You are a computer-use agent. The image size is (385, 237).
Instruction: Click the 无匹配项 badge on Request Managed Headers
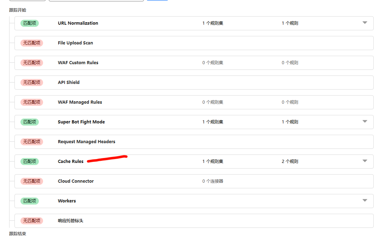click(32, 141)
